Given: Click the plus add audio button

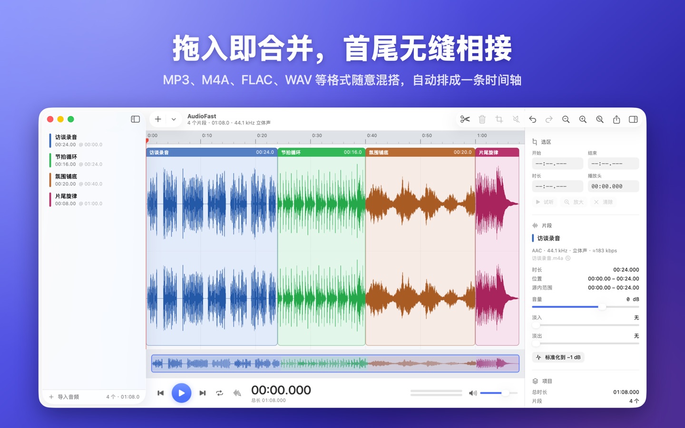Looking at the screenshot, I should coord(158,119).
